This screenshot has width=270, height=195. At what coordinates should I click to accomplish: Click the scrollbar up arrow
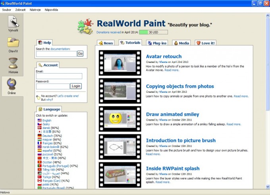tap(268, 16)
